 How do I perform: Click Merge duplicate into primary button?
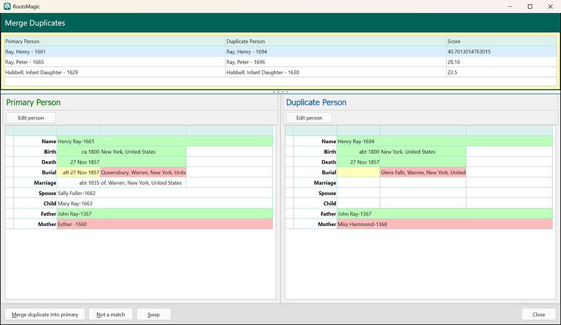click(x=45, y=314)
